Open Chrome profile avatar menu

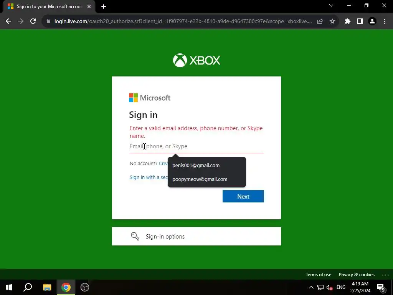point(372,22)
